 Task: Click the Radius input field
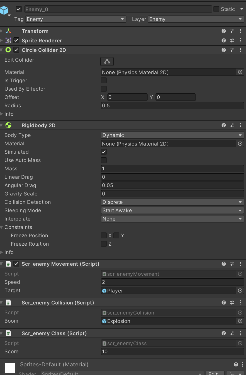tap(172, 106)
